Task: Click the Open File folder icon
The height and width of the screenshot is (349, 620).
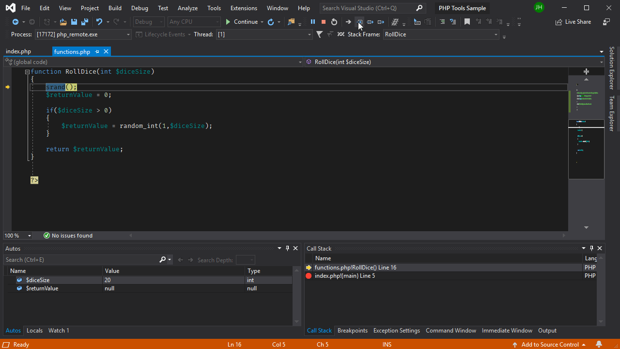Action: point(63,22)
